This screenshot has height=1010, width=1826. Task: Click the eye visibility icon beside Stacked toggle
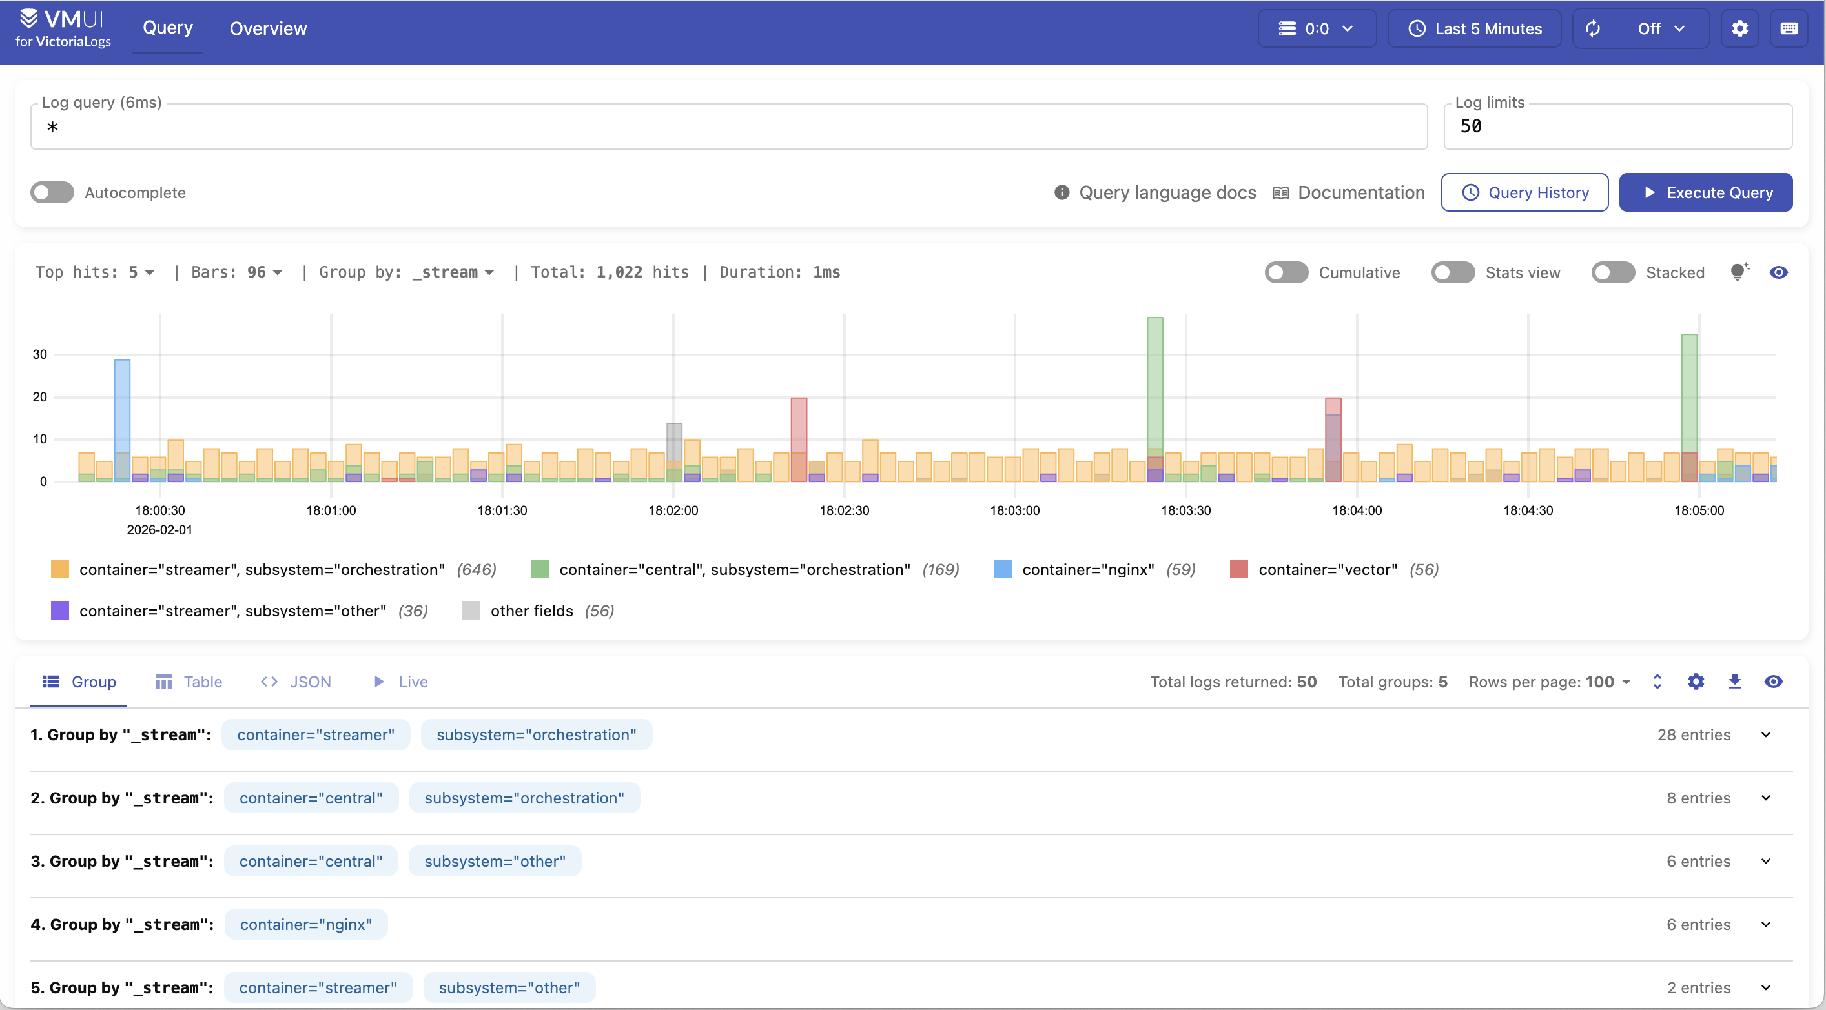[x=1778, y=272]
